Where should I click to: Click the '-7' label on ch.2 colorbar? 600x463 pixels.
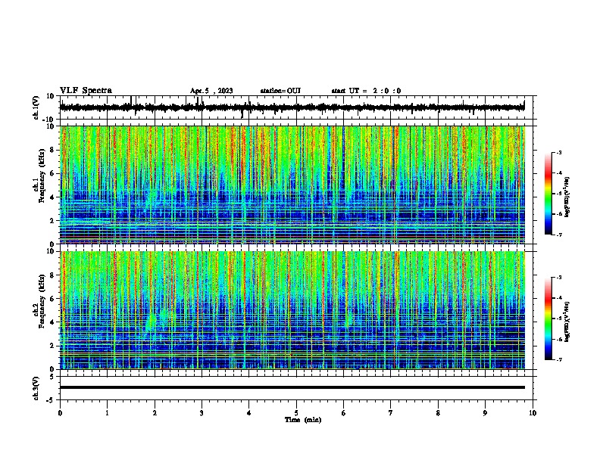558,360
